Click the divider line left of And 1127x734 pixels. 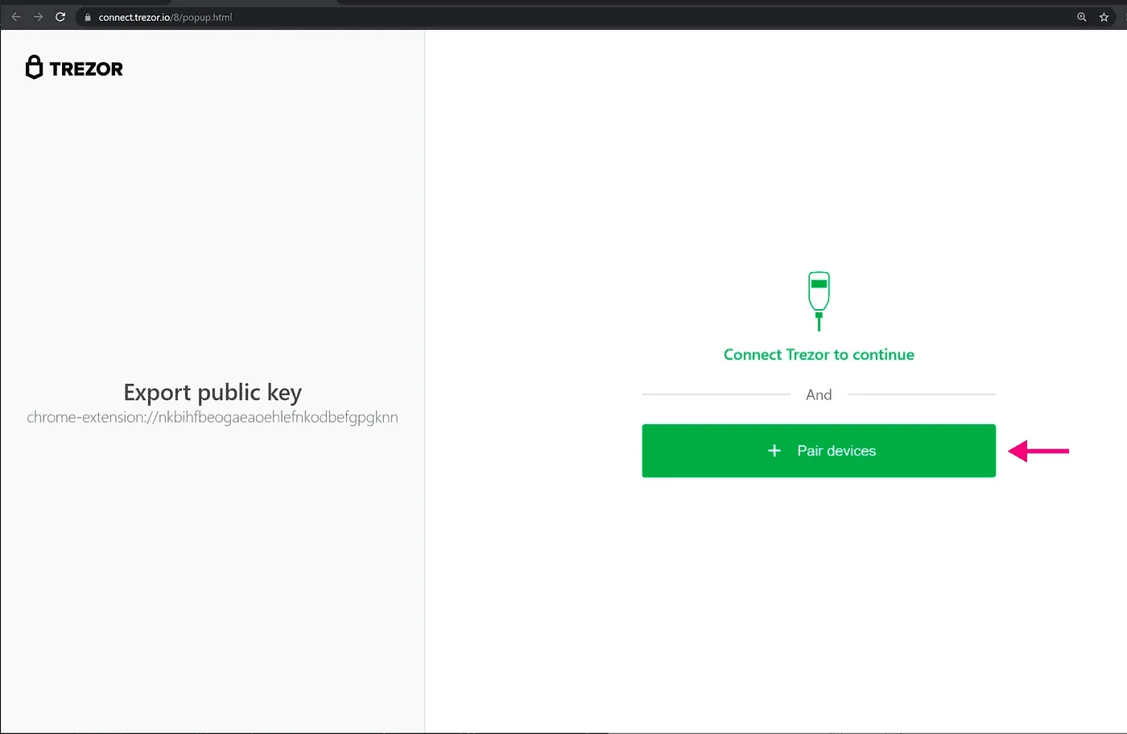click(716, 394)
